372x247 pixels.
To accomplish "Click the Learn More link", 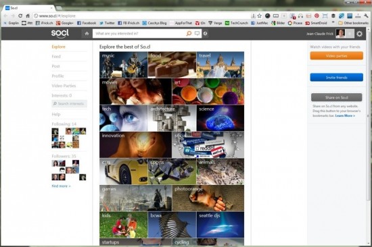I will [x=345, y=115].
